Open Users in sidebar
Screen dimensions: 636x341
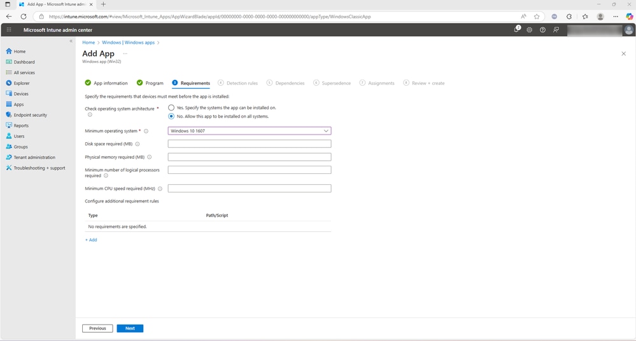pos(15,136)
